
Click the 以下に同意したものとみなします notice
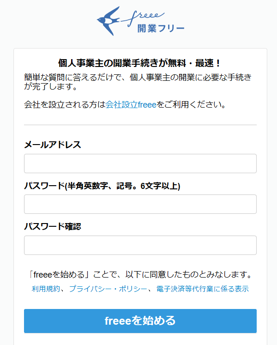click(x=140, y=274)
